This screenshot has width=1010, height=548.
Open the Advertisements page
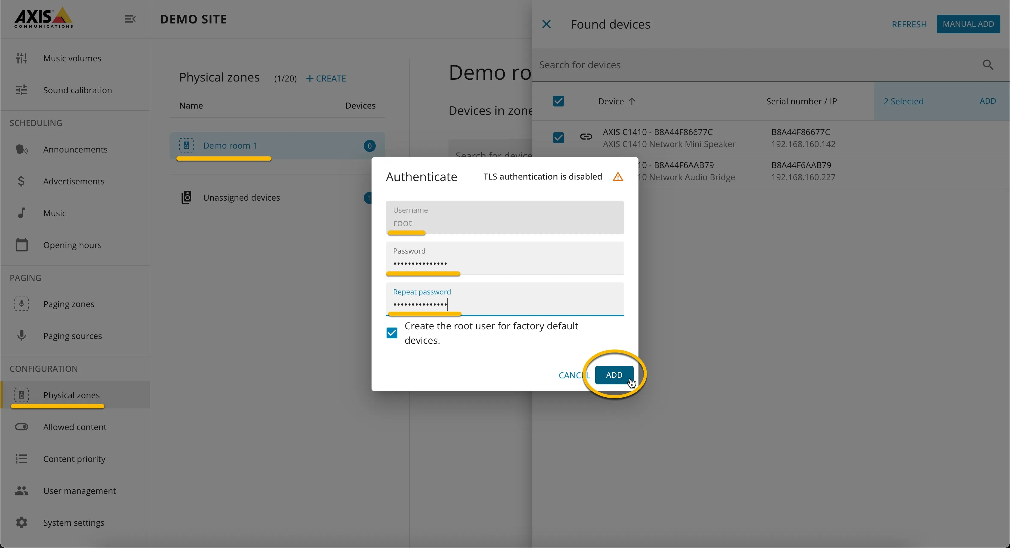(x=74, y=181)
